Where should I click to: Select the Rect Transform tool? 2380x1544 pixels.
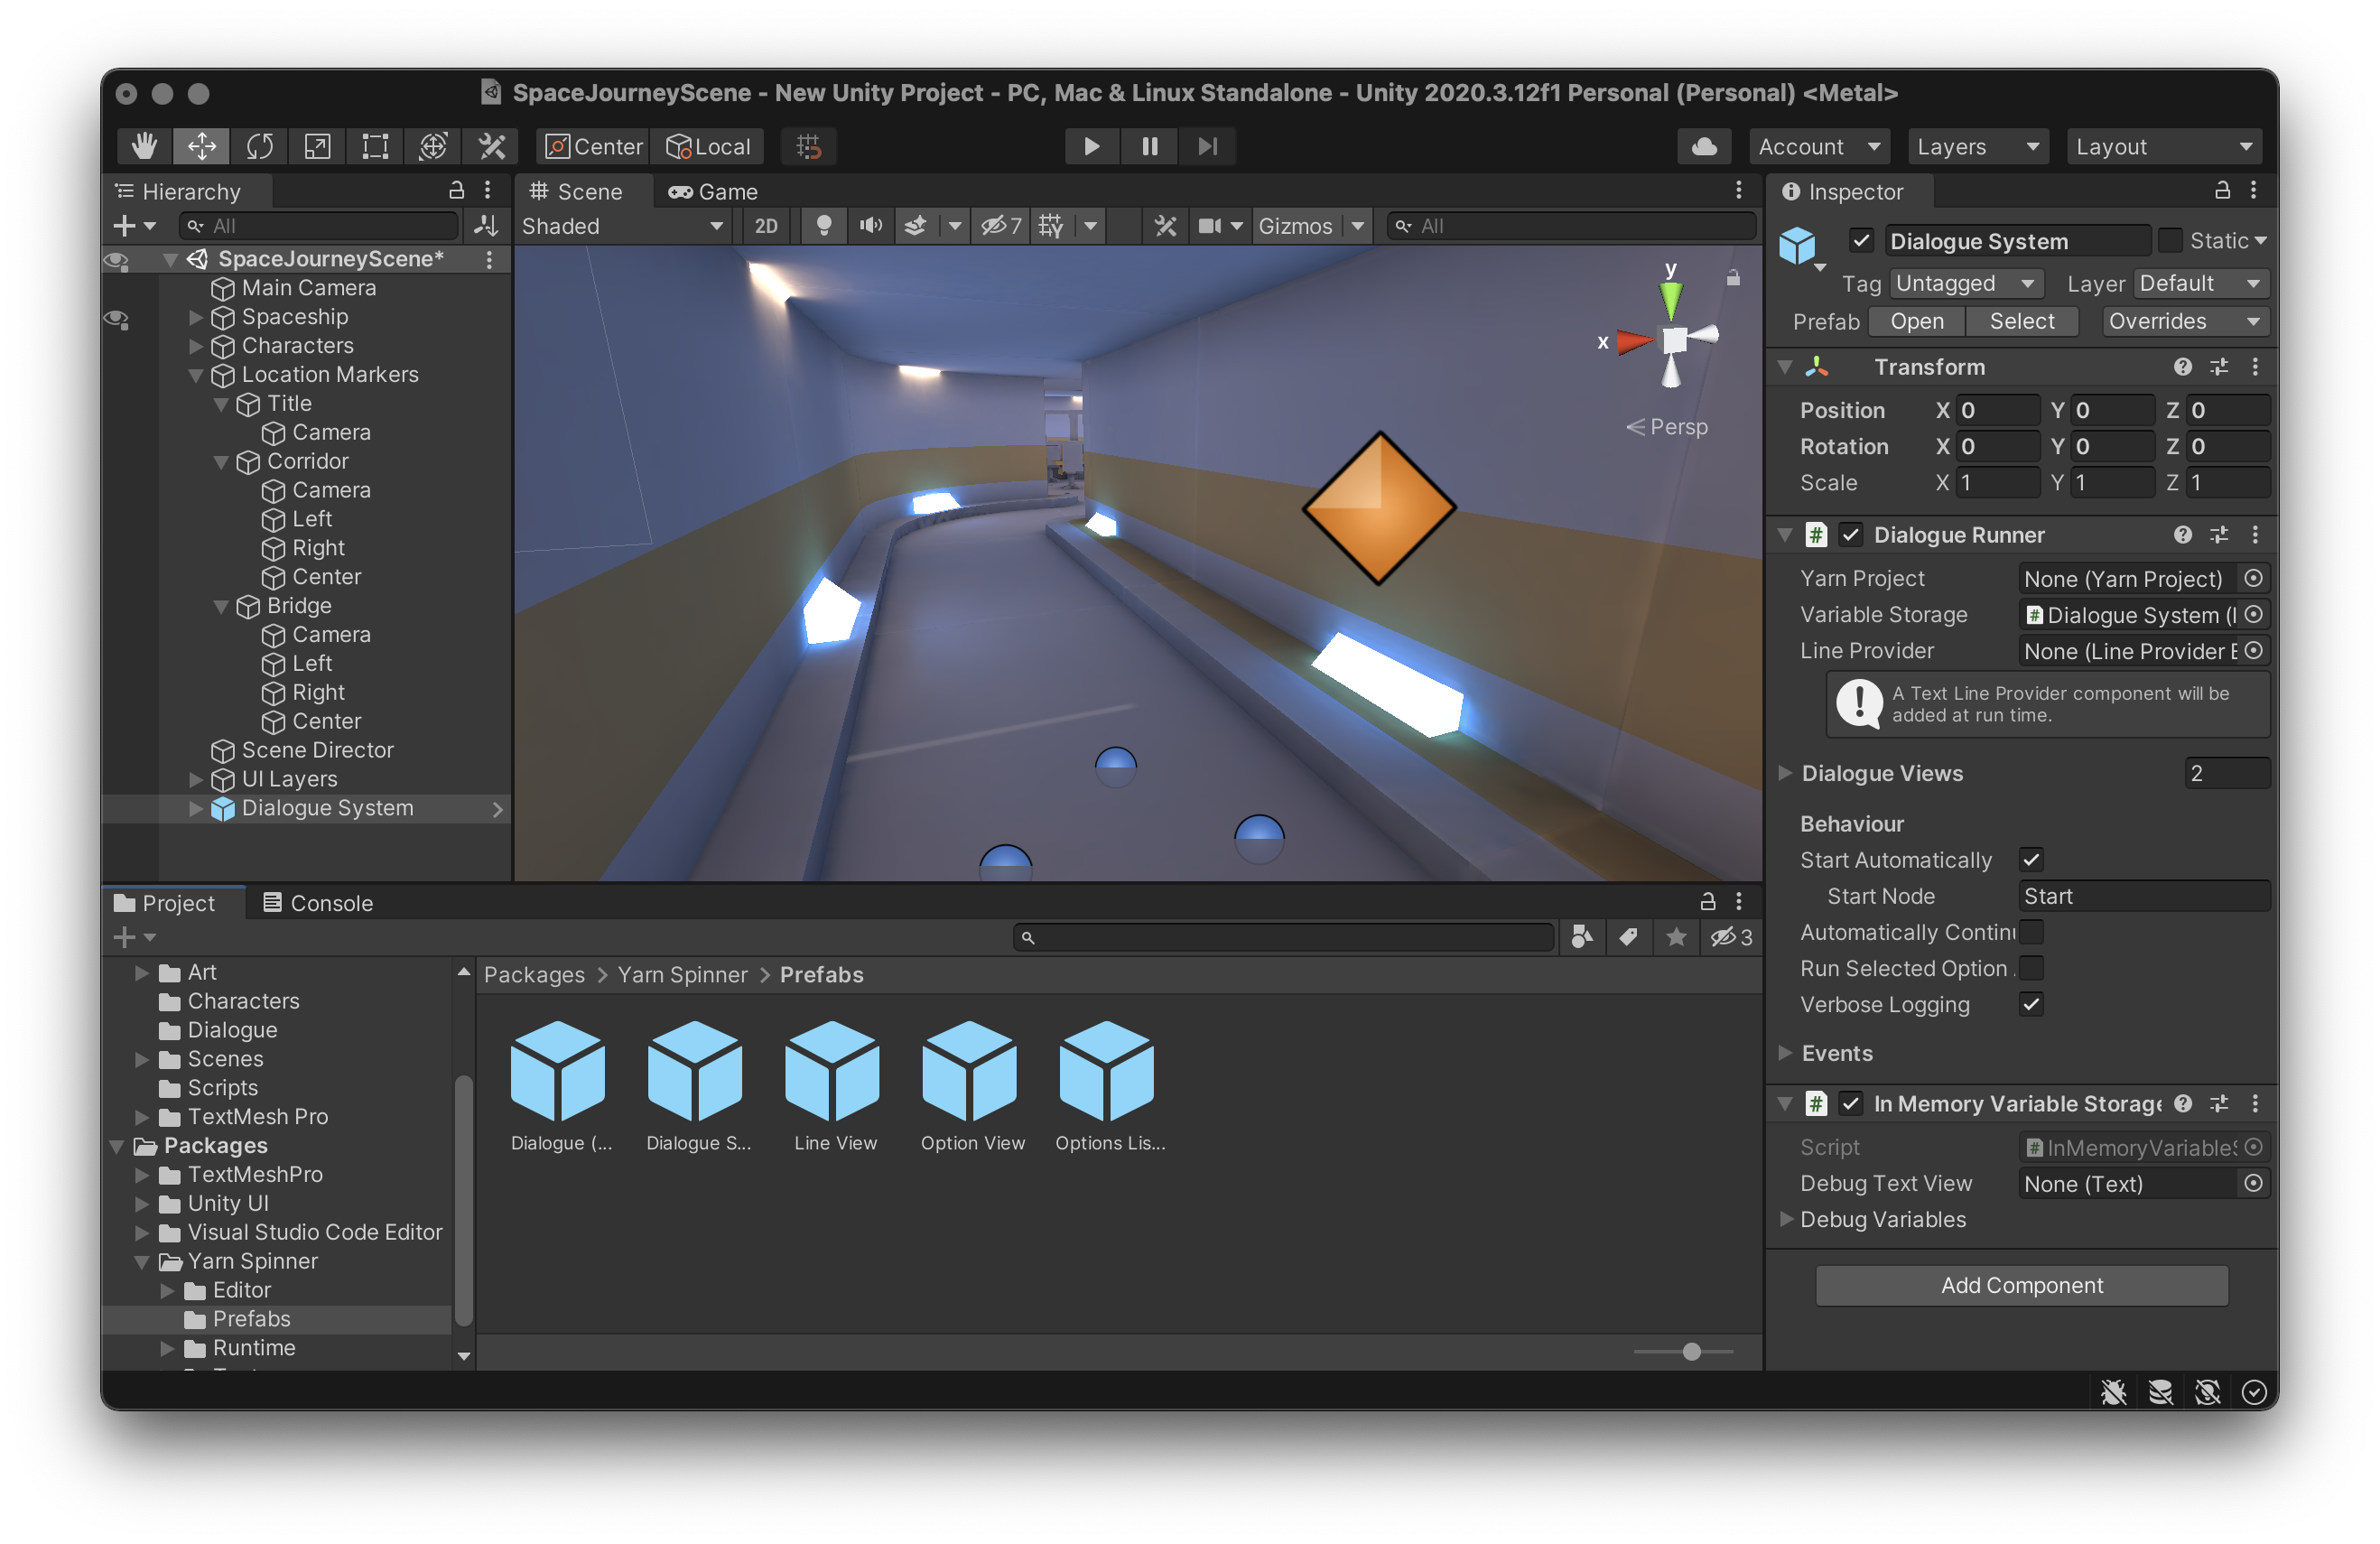pyautogui.click(x=375, y=146)
